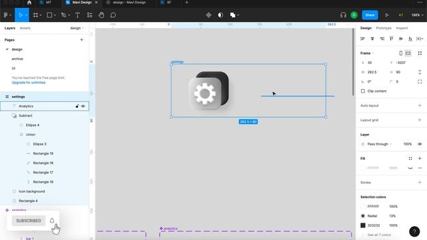Click the notification bell icon
The image size is (427, 240).
(x=52, y=221)
